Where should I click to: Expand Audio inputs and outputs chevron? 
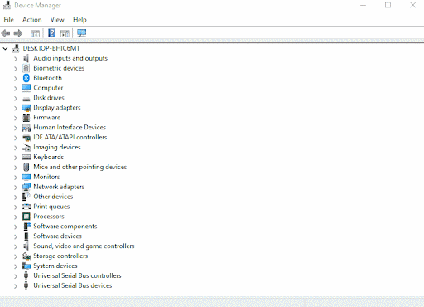[16, 59]
